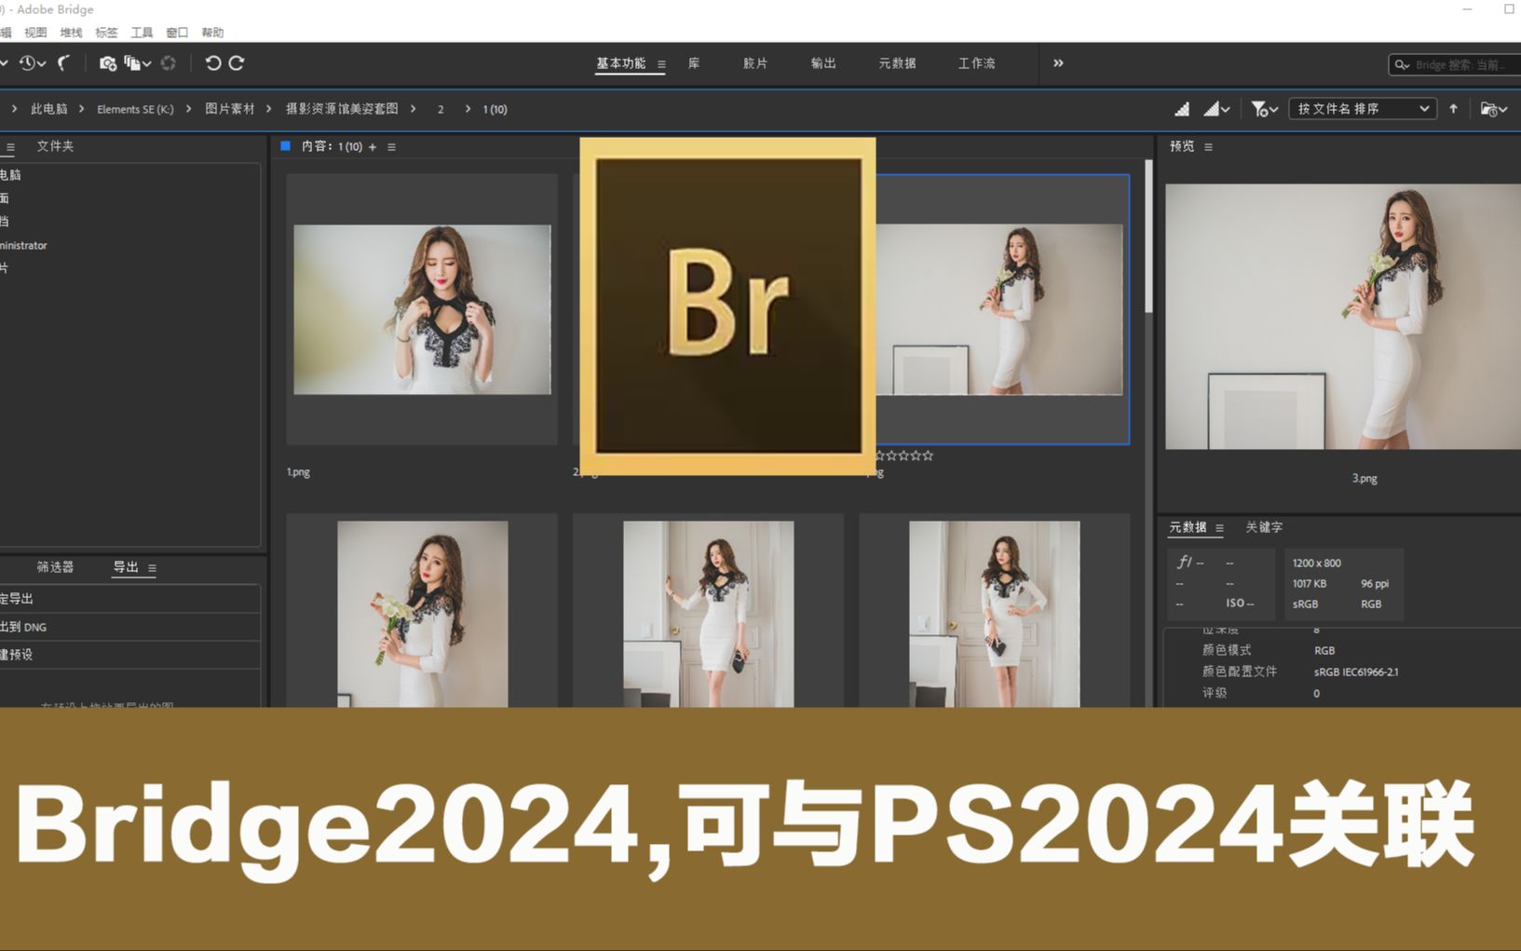The image size is (1521, 951).
Task: Click the 3.png preview image
Action: [x=1343, y=317]
